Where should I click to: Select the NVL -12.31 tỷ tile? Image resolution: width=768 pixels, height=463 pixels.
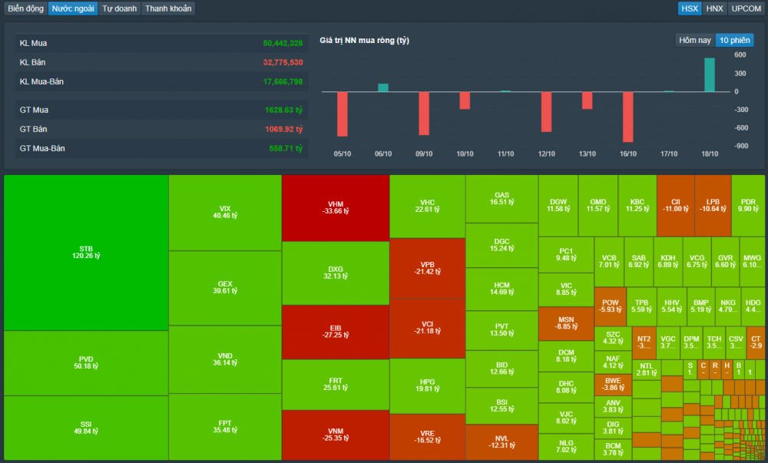tap(502, 442)
